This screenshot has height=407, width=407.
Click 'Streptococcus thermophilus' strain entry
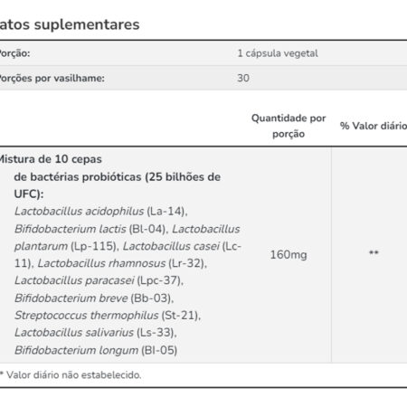[x=87, y=316]
